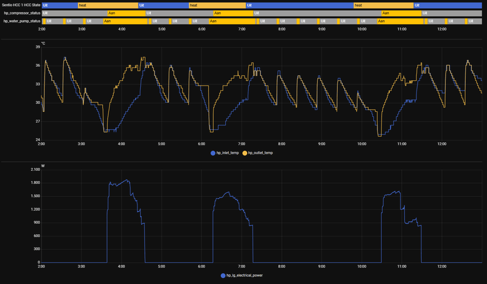Click the 900 label on the power axis
Image resolution: width=487 pixels, height=284 pixels.
click(37, 223)
